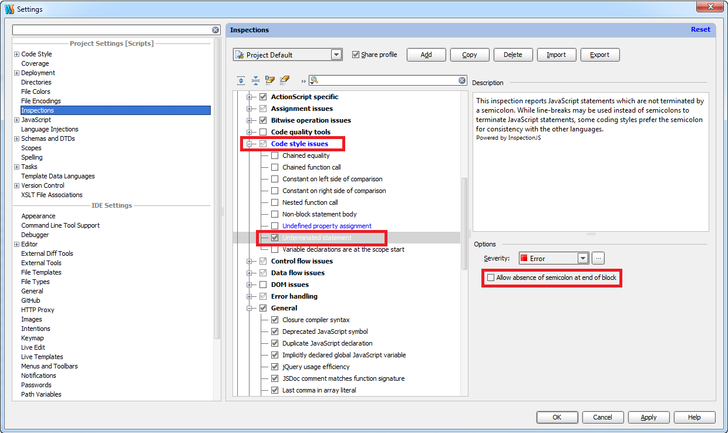
Task: Click the red Error severity swatch
Action: coord(525,258)
